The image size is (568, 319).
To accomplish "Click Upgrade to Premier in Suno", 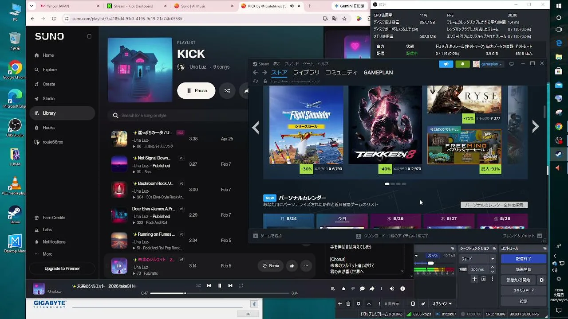I will point(62,268).
